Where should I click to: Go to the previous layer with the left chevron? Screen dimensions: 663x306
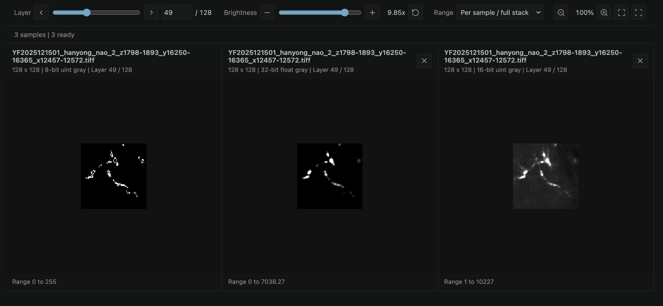(41, 13)
